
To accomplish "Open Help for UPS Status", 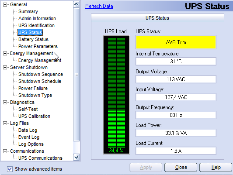I will pyautogui.click(x=216, y=167).
